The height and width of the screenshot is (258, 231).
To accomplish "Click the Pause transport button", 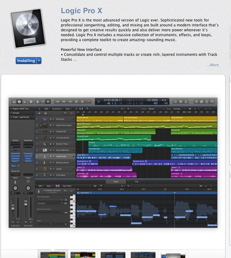I will 82,102.
